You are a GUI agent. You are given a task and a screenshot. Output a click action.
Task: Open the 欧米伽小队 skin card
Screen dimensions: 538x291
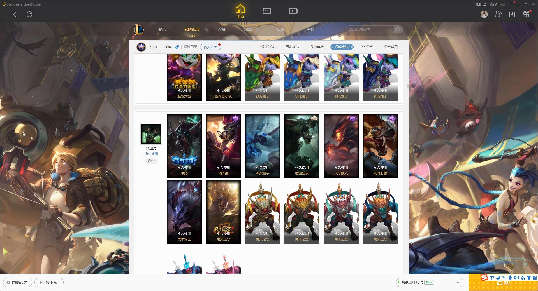[223, 77]
